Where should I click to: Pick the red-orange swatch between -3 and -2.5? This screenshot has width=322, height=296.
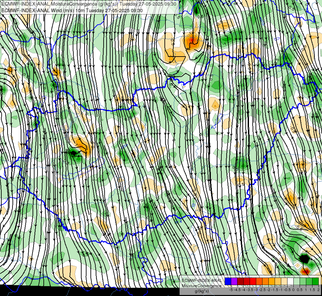click(259, 281)
